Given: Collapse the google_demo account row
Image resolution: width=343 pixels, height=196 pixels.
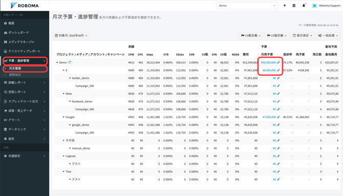Looking at the screenshot, I should point(70,125).
